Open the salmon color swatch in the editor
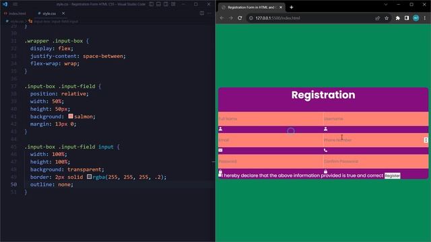This screenshot has height=242, width=431. coord(71,116)
